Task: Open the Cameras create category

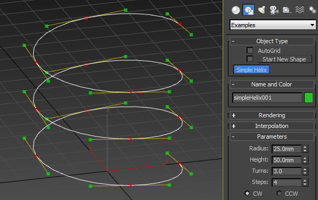Action: click(x=274, y=10)
